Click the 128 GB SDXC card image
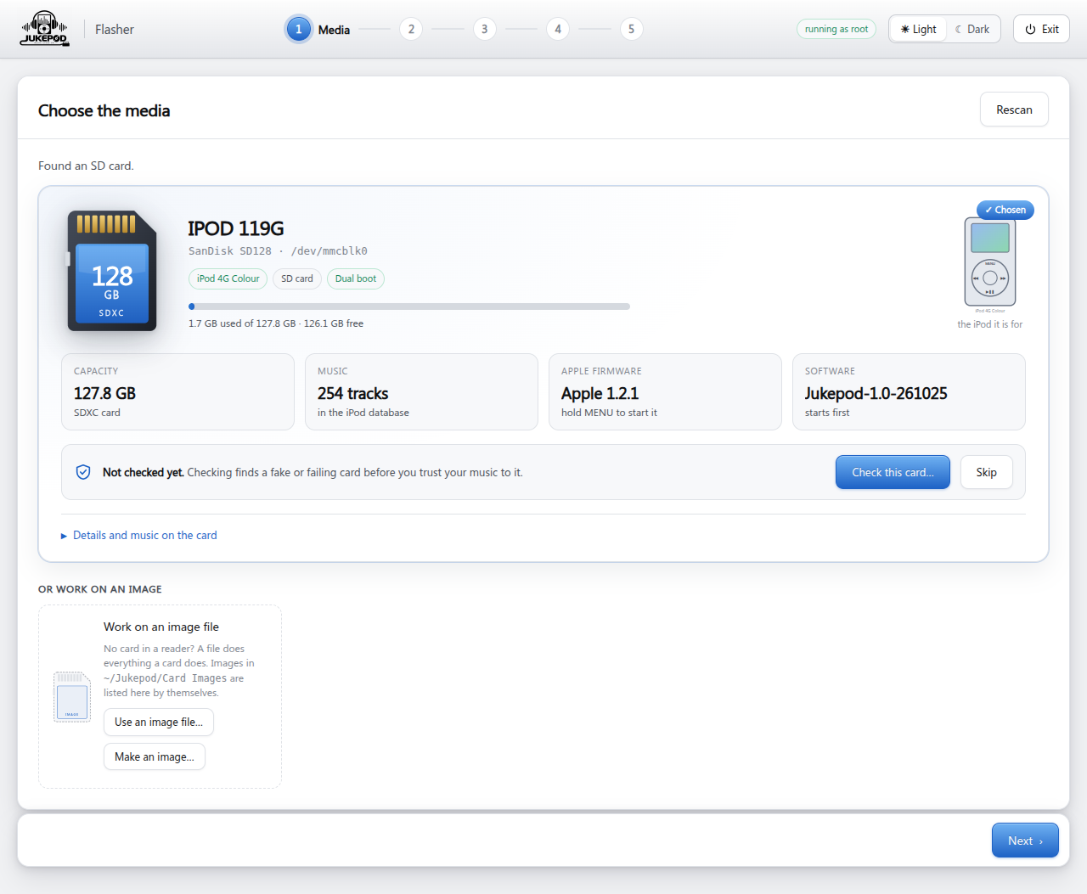 point(112,271)
